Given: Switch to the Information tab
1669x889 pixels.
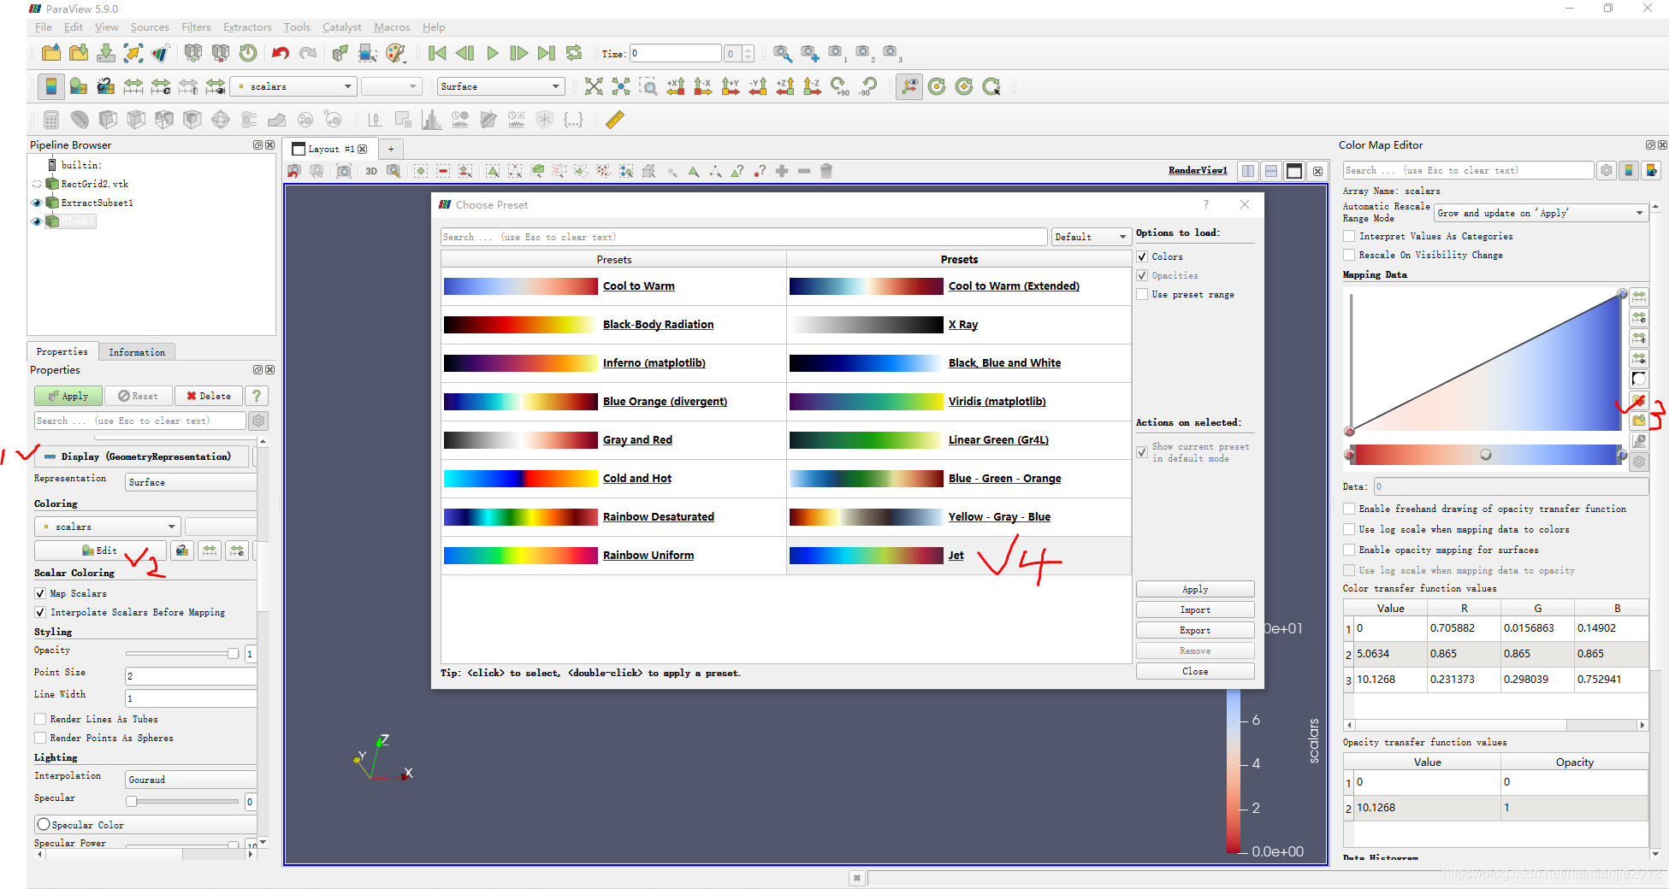Looking at the screenshot, I should [x=137, y=351].
